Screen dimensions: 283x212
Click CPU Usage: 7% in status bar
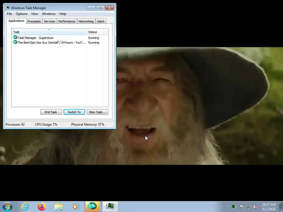click(x=46, y=124)
